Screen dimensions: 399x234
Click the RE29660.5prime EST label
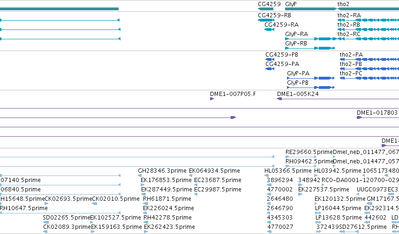[309, 152]
